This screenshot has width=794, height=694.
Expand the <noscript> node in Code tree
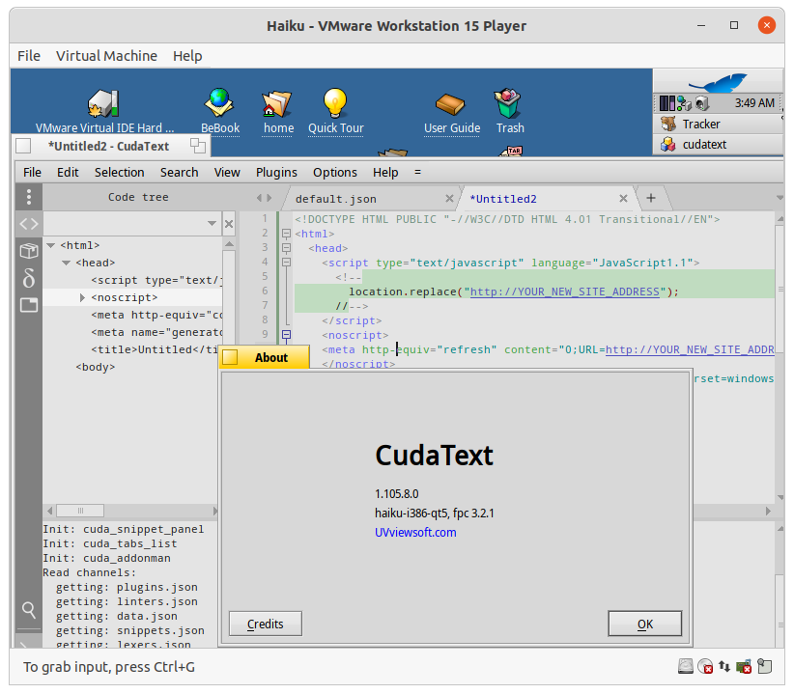[x=82, y=297]
